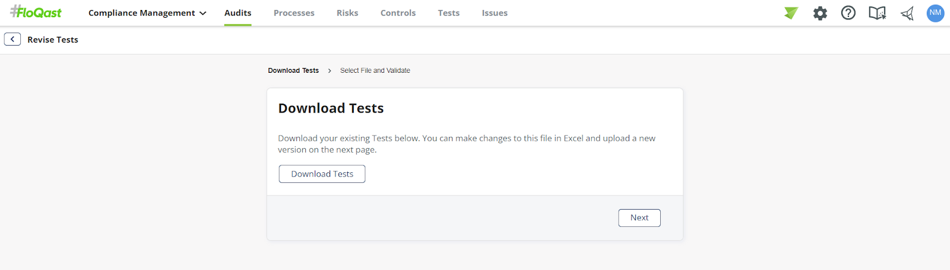Go to the Risks tab
The image size is (950, 270).
347,13
